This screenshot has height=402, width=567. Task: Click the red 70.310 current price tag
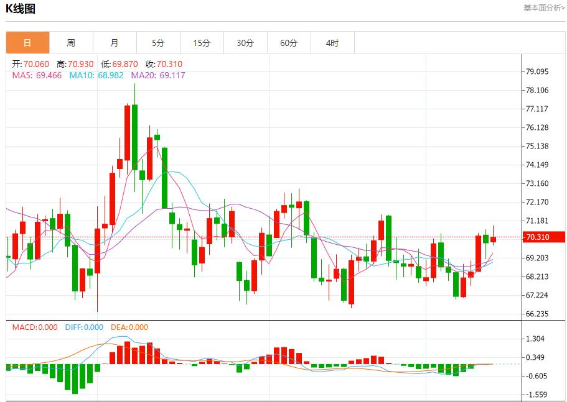pyautogui.click(x=543, y=237)
